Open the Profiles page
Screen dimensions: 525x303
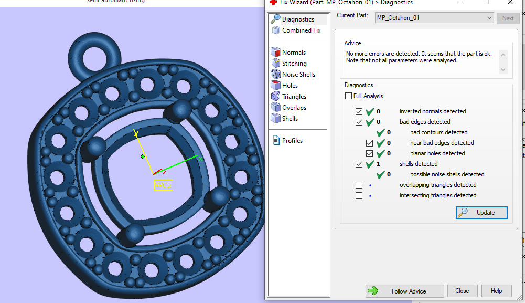(288, 140)
